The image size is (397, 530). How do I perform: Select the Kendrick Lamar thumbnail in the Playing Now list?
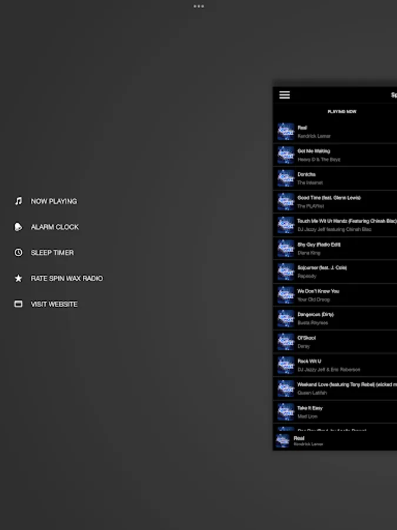pyautogui.click(x=286, y=131)
